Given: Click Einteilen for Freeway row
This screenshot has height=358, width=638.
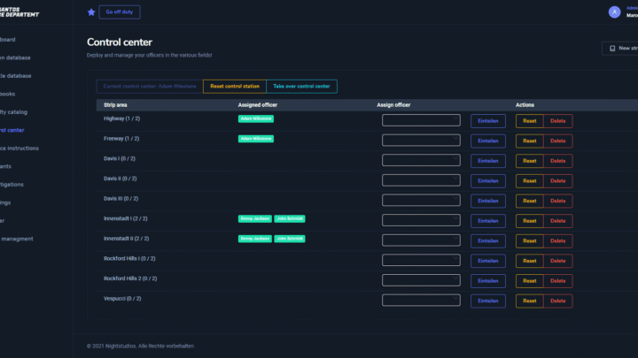Looking at the screenshot, I should coord(488,141).
